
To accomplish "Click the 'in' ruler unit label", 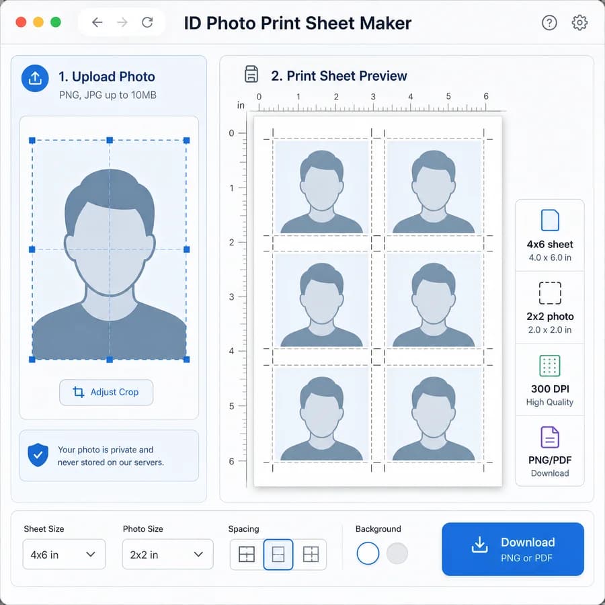I will pos(241,105).
